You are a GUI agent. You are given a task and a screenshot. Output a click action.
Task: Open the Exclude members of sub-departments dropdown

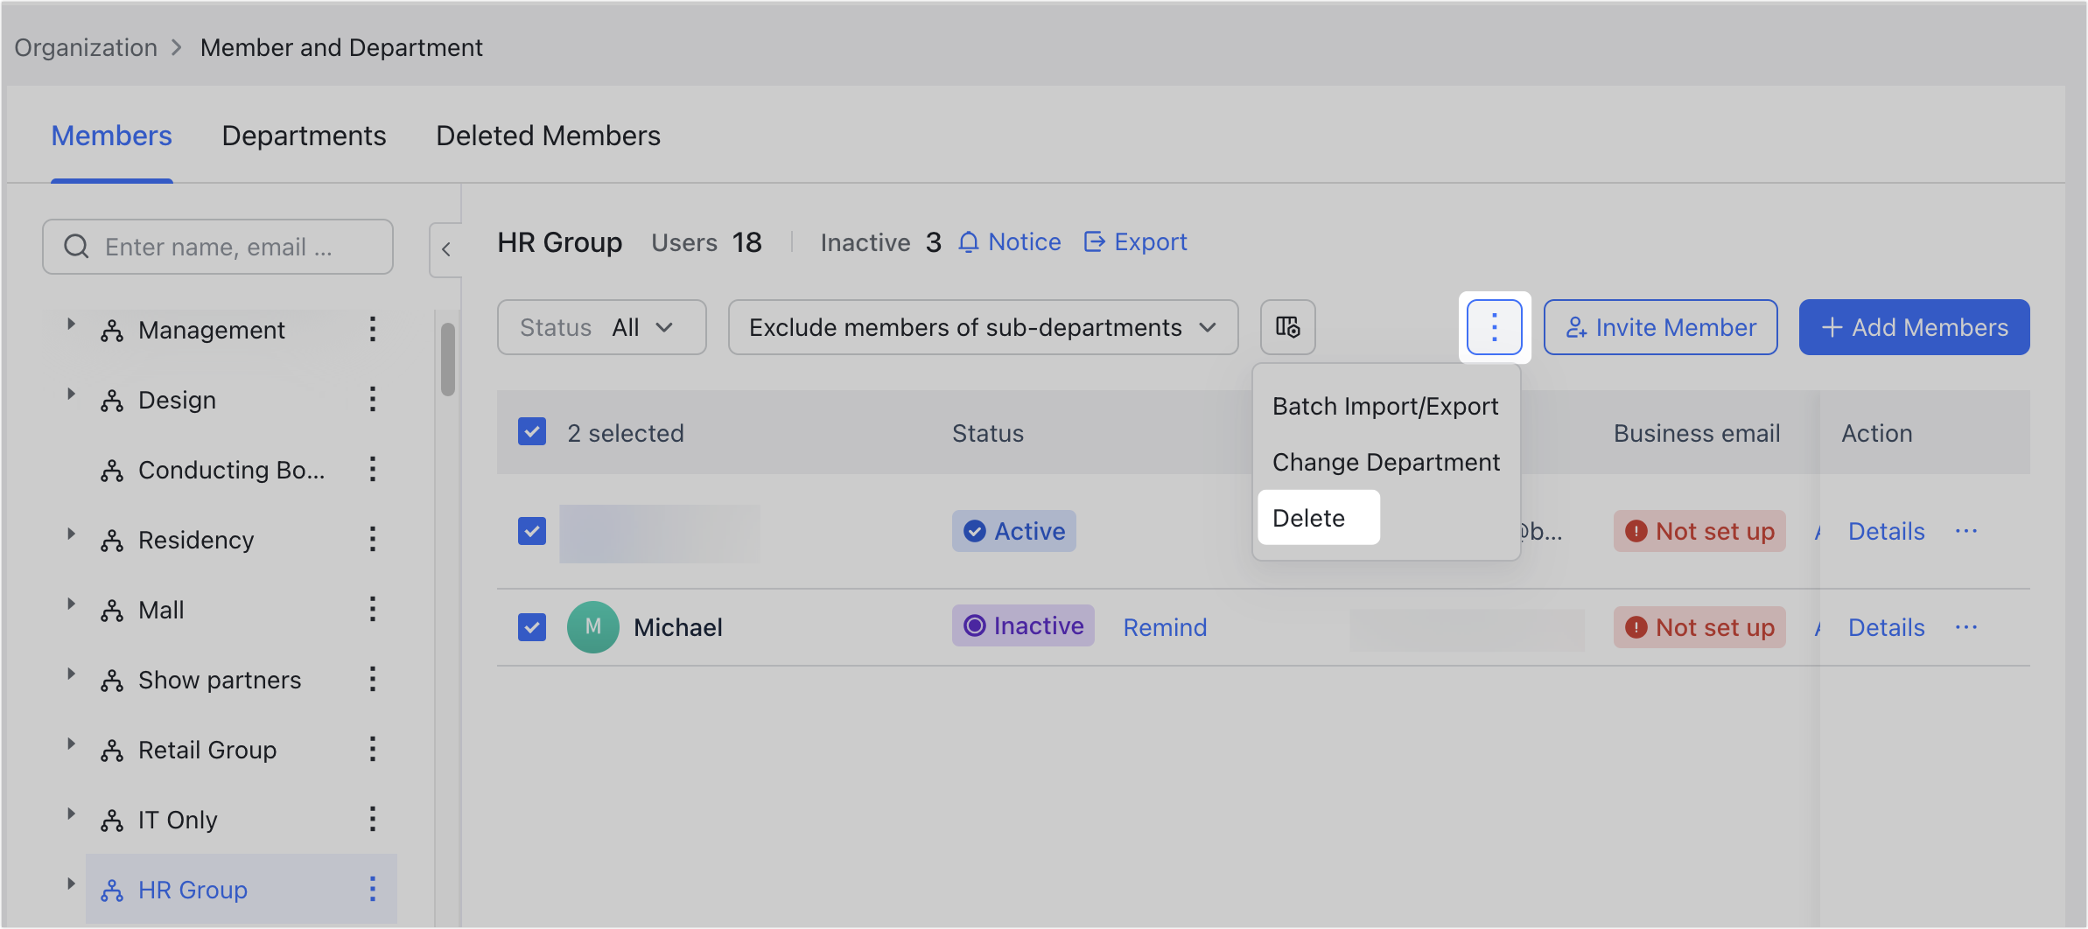coord(982,327)
